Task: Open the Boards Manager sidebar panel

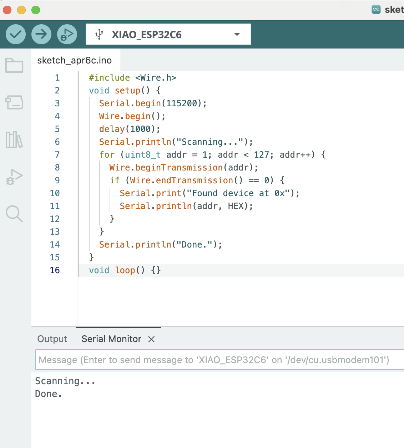Action: click(14, 103)
